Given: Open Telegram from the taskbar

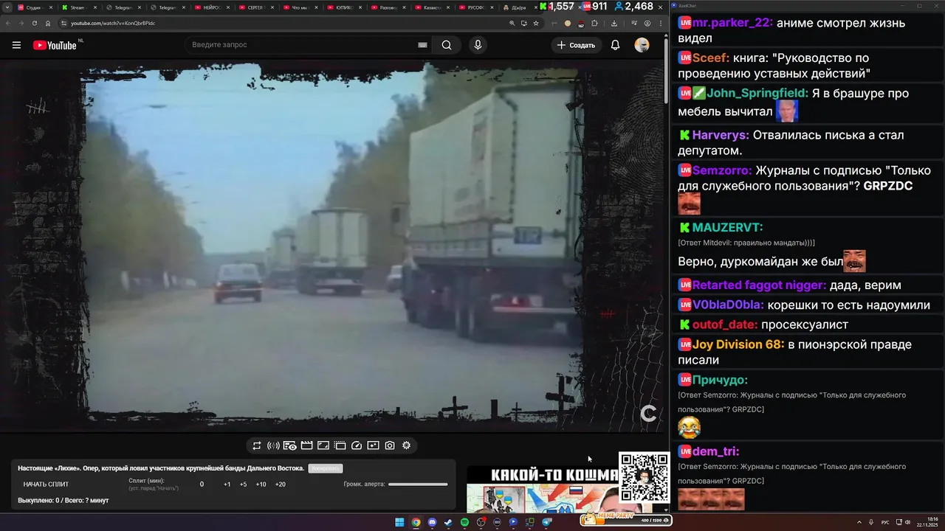Looking at the screenshot, I should (546, 522).
